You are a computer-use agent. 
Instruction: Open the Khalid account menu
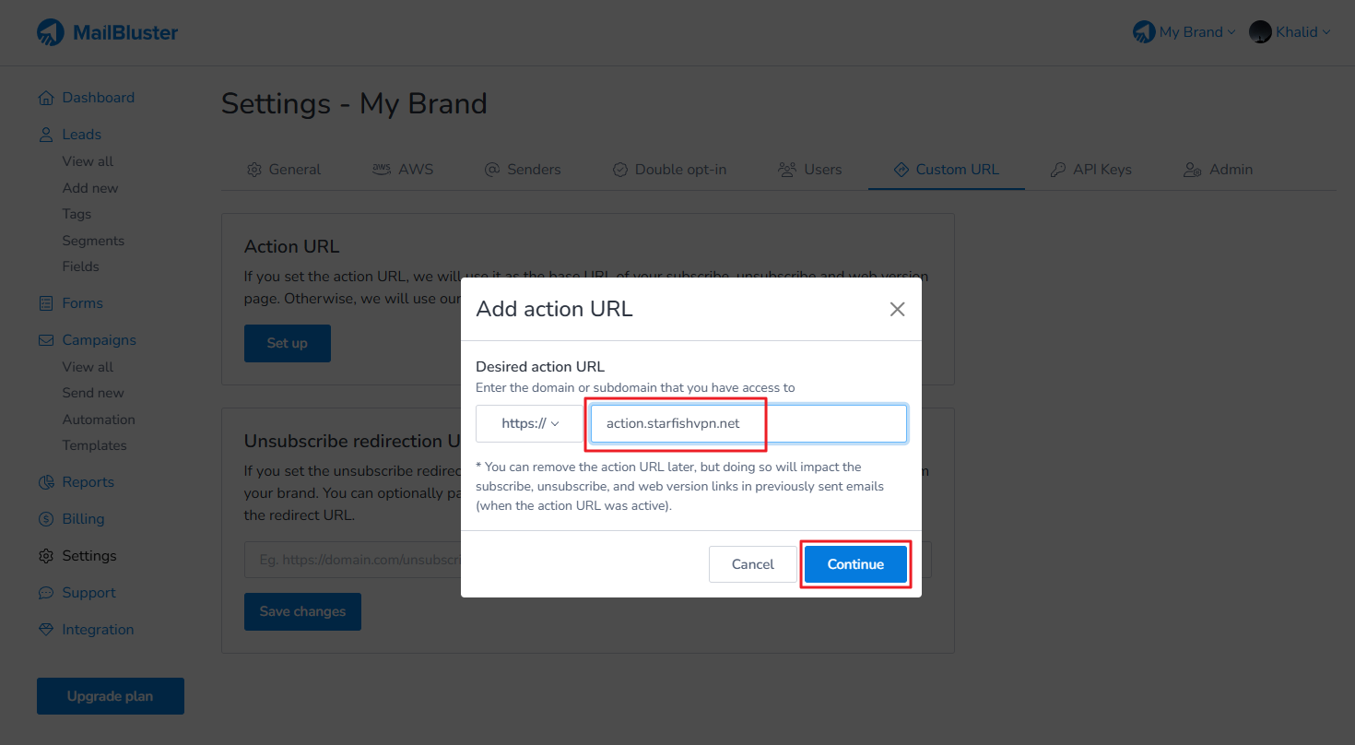[x=1290, y=32]
